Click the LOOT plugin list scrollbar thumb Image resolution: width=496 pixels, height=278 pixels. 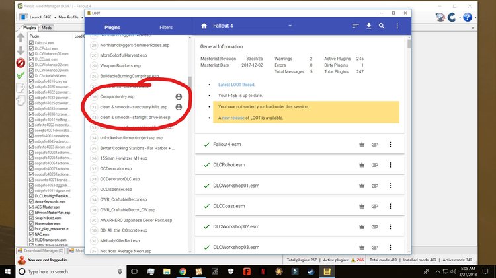point(190,83)
